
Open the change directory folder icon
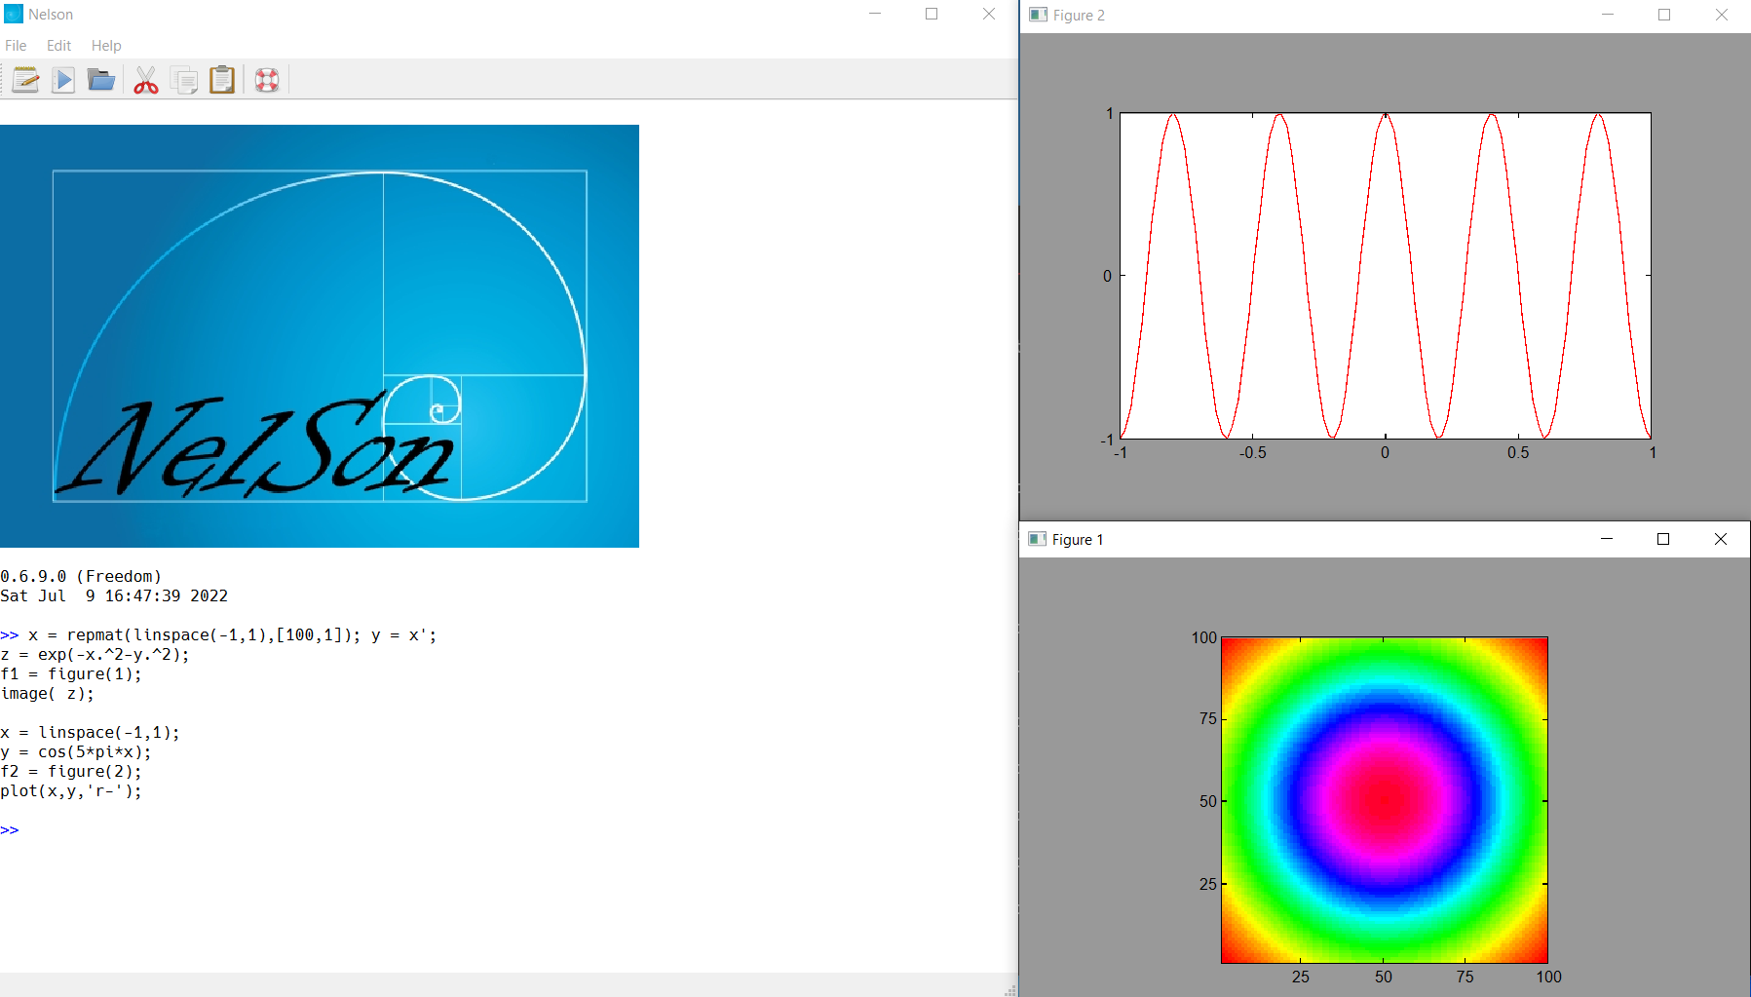tap(101, 80)
